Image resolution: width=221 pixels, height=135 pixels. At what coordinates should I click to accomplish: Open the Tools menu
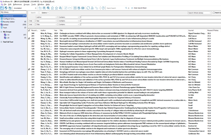[x=34, y=5]
